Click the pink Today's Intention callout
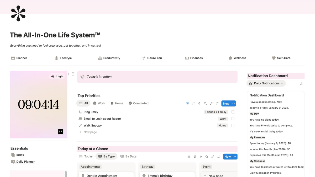Viewport: 315px width, 177px height. (x=157, y=77)
